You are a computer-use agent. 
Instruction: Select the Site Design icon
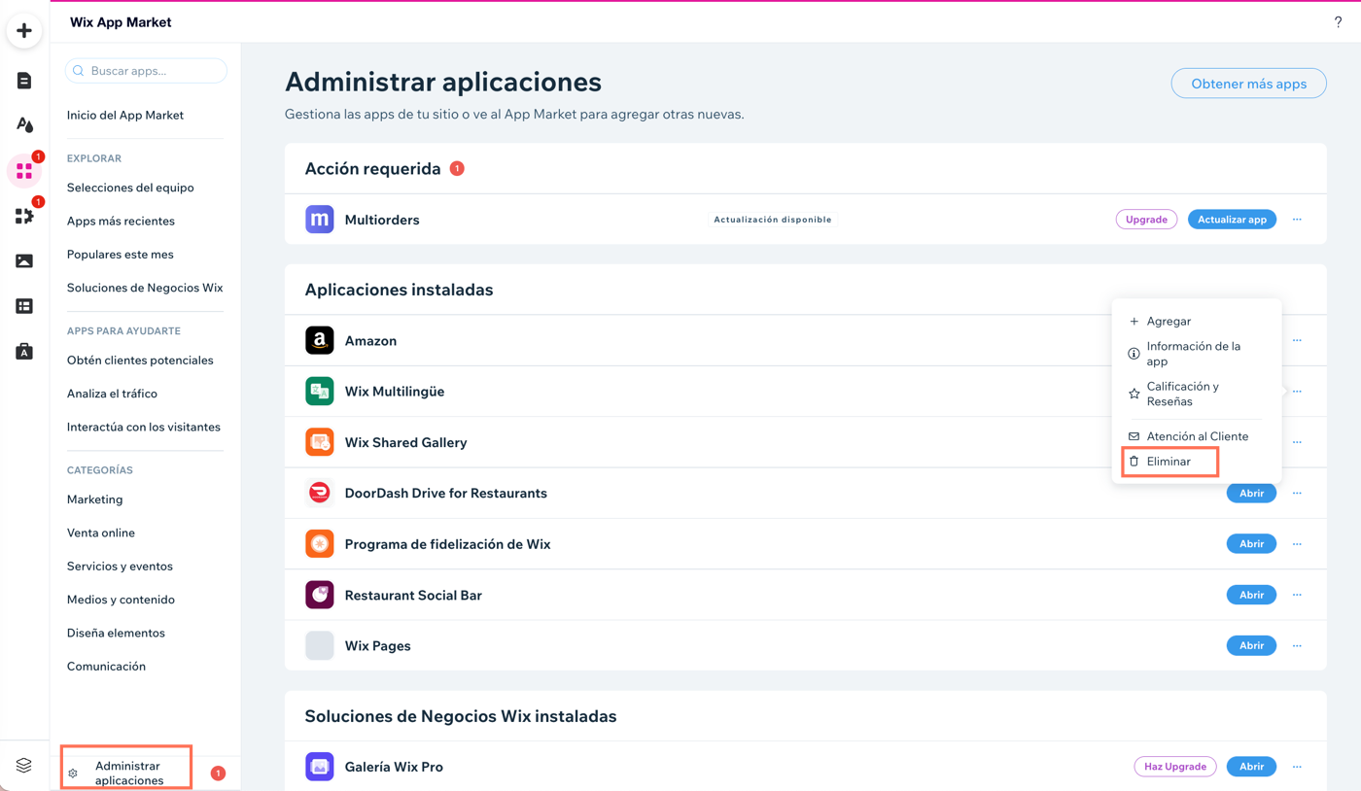point(23,124)
